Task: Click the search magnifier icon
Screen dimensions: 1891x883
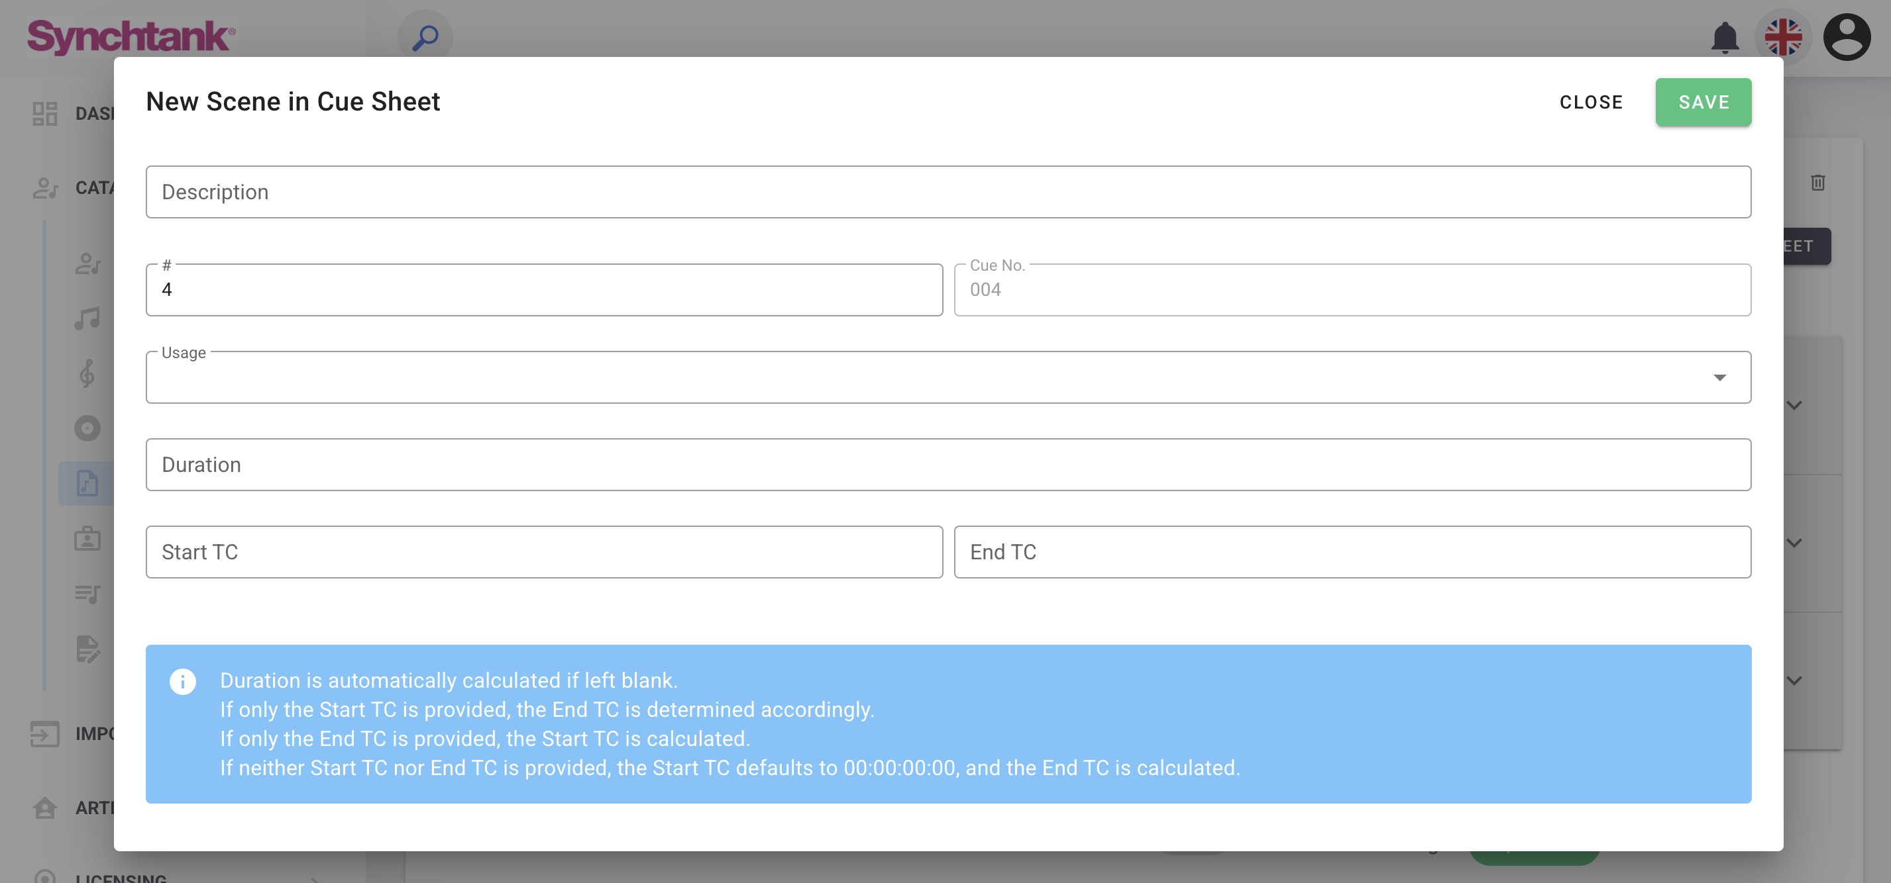Action: pos(425,36)
